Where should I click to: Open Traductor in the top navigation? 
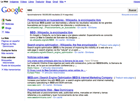(x=40, y=2)
